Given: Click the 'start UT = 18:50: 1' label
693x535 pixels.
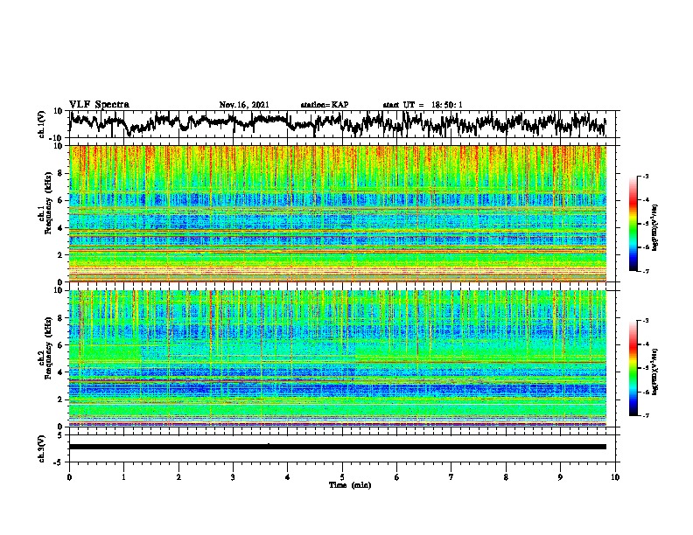Looking at the screenshot, I should (423, 105).
